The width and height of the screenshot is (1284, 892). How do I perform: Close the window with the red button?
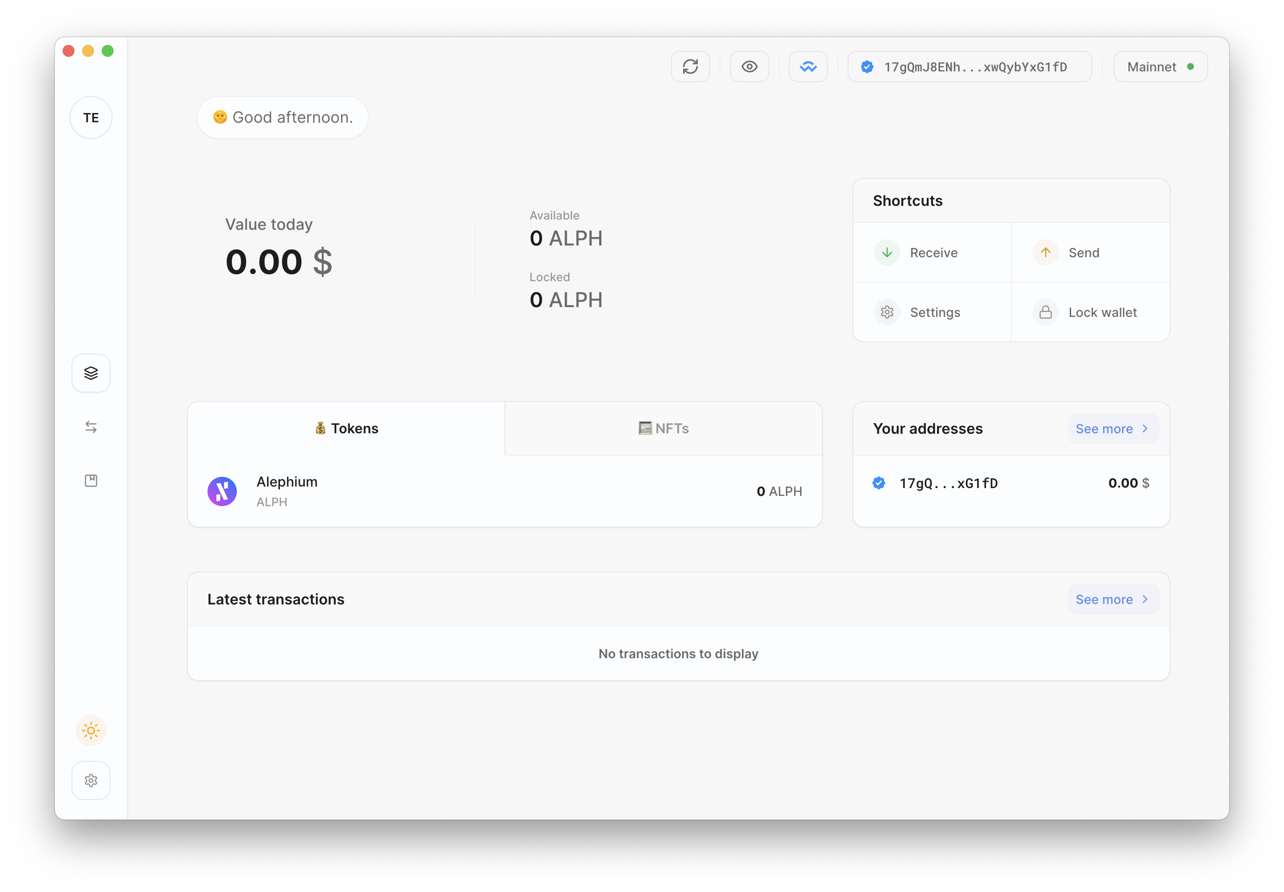coord(69,51)
